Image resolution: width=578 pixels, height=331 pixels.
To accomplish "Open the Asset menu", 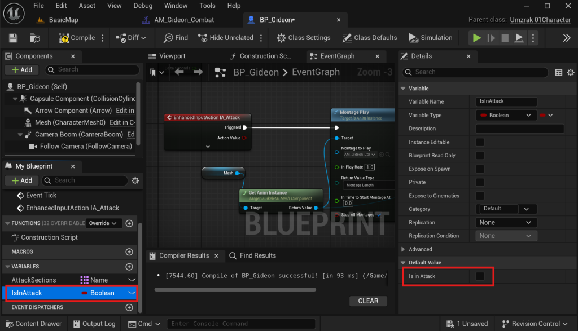I will (x=87, y=6).
